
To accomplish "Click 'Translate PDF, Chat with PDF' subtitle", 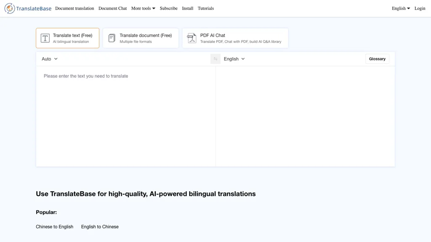I will [x=241, y=42].
